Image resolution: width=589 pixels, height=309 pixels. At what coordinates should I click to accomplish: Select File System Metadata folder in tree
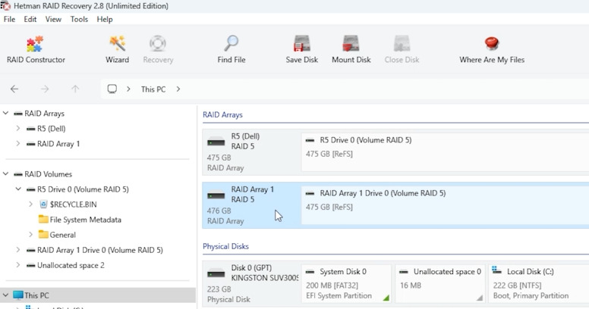[85, 220]
